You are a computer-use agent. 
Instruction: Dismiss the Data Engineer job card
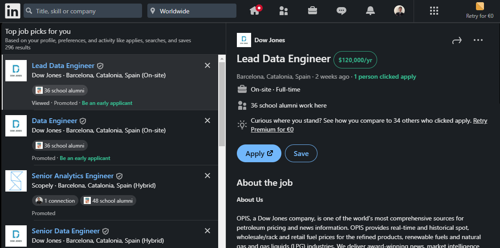pyautogui.click(x=207, y=120)
